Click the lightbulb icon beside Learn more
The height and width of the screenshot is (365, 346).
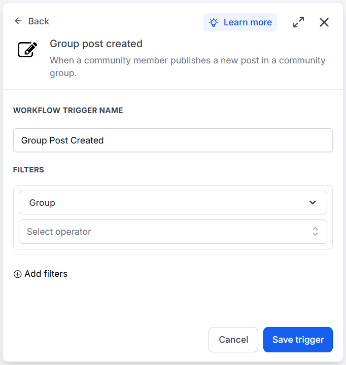214,22
